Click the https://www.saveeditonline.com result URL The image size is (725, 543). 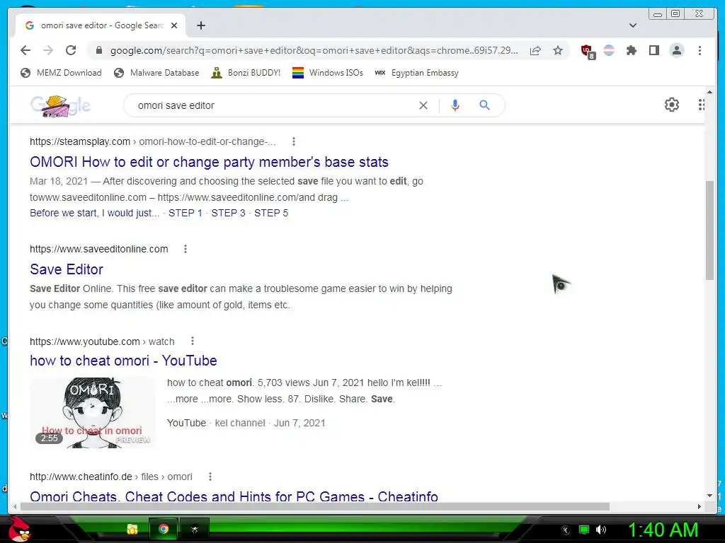[99, 249]
